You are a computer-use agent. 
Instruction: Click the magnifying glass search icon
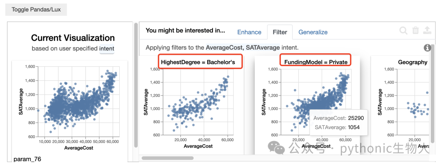tap(403, 30)
